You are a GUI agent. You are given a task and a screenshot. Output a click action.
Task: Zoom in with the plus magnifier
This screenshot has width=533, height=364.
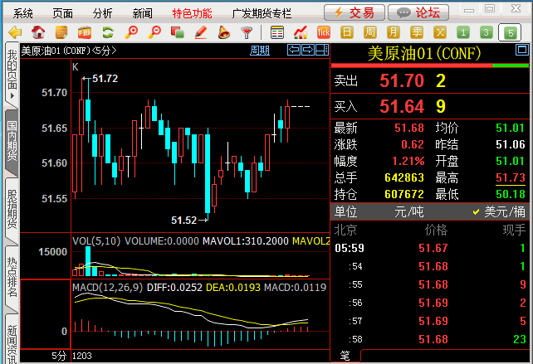point(130,32)
